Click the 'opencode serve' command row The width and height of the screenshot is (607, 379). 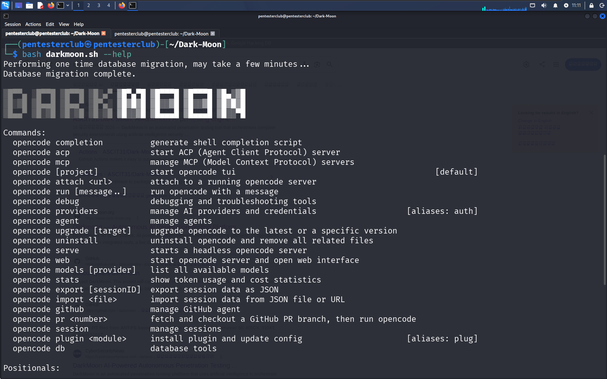(160, 250)
